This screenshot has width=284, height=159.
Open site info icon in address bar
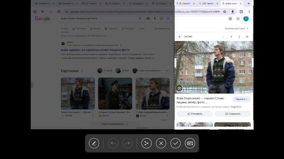[67, 12]
